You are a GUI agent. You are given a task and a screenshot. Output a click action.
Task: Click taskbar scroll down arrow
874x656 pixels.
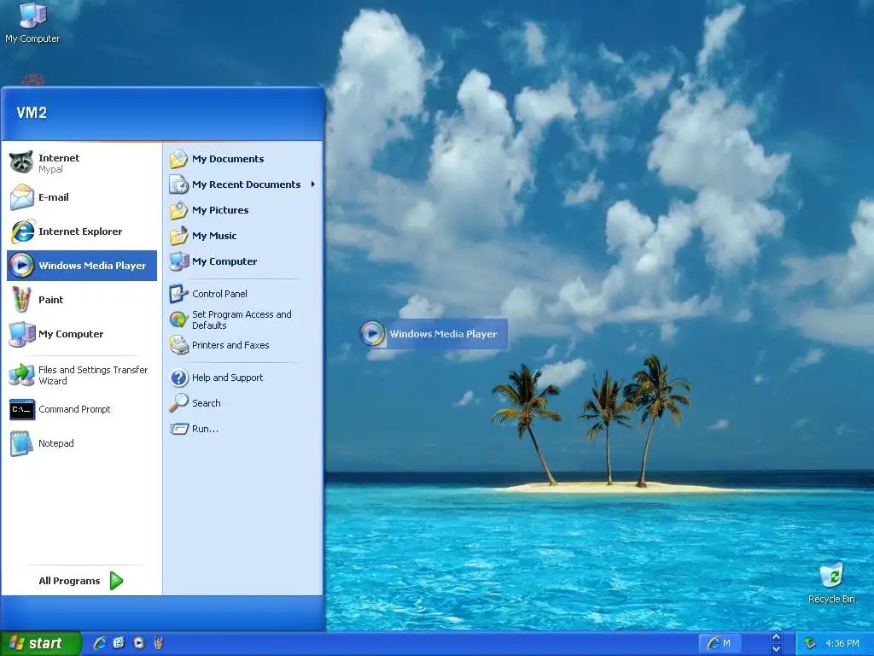click(776, 649)
